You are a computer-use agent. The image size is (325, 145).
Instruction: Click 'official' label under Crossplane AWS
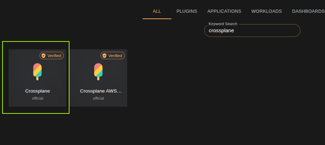98,98
